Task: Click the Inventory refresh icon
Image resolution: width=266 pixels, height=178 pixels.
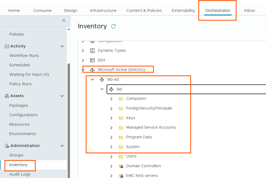Action: [113, 26]
